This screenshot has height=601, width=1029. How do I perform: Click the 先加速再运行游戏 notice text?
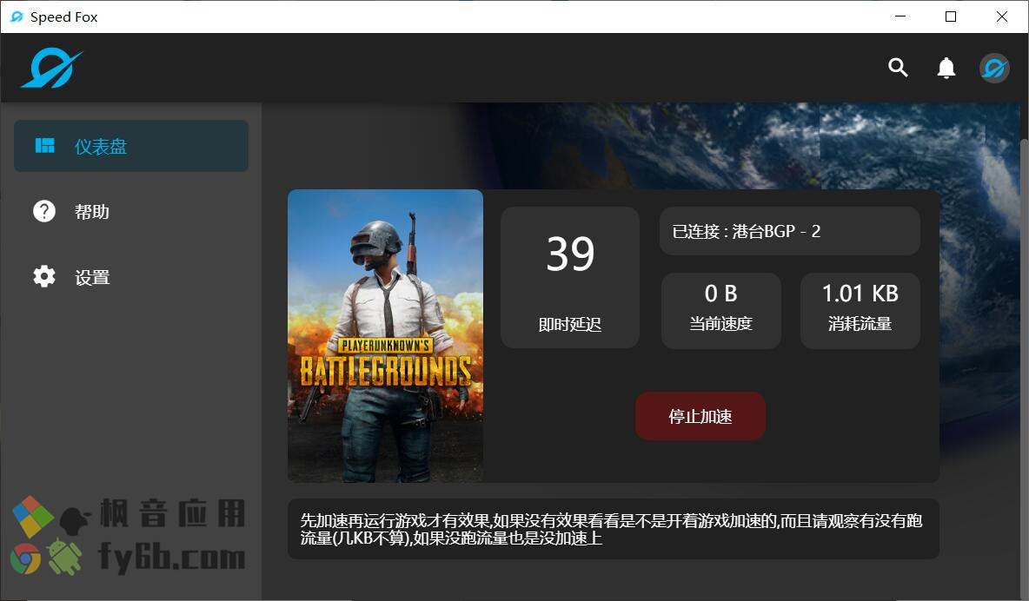coord(613,529)
